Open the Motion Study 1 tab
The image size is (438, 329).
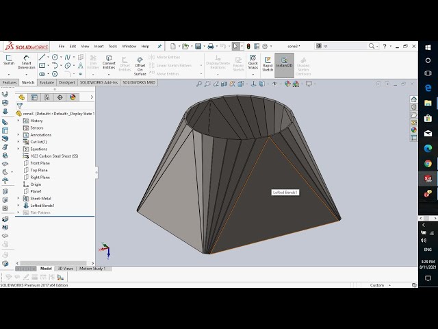(92, 269)
